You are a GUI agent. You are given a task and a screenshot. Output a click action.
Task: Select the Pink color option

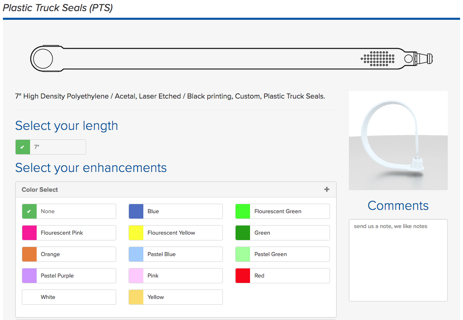(176, 276)
